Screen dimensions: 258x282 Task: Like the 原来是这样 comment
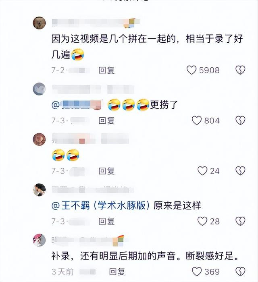(202, 221)
